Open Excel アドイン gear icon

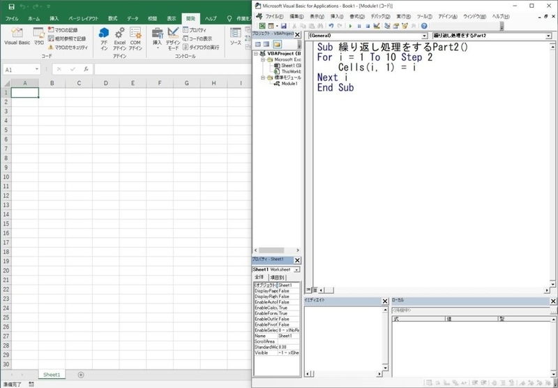click(120, 38)
